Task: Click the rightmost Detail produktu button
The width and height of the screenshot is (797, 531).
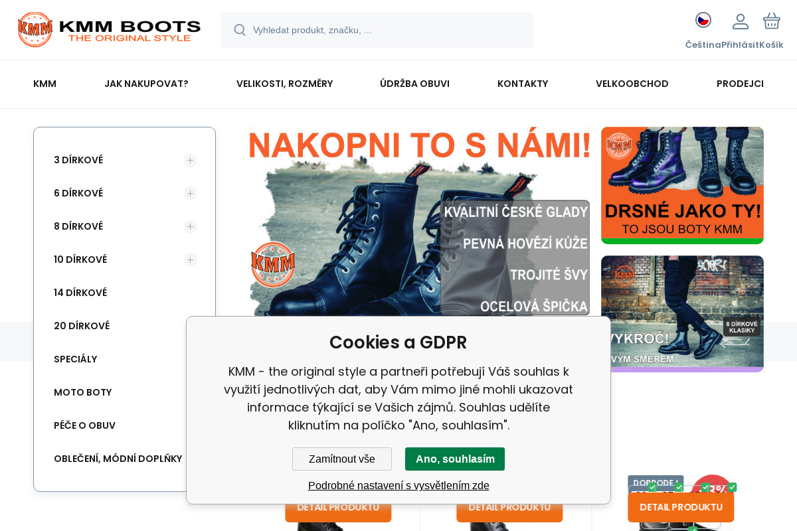Action: click(681, 507)
